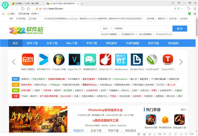Open Fans 微商大师 app icon

click(28, 59)
